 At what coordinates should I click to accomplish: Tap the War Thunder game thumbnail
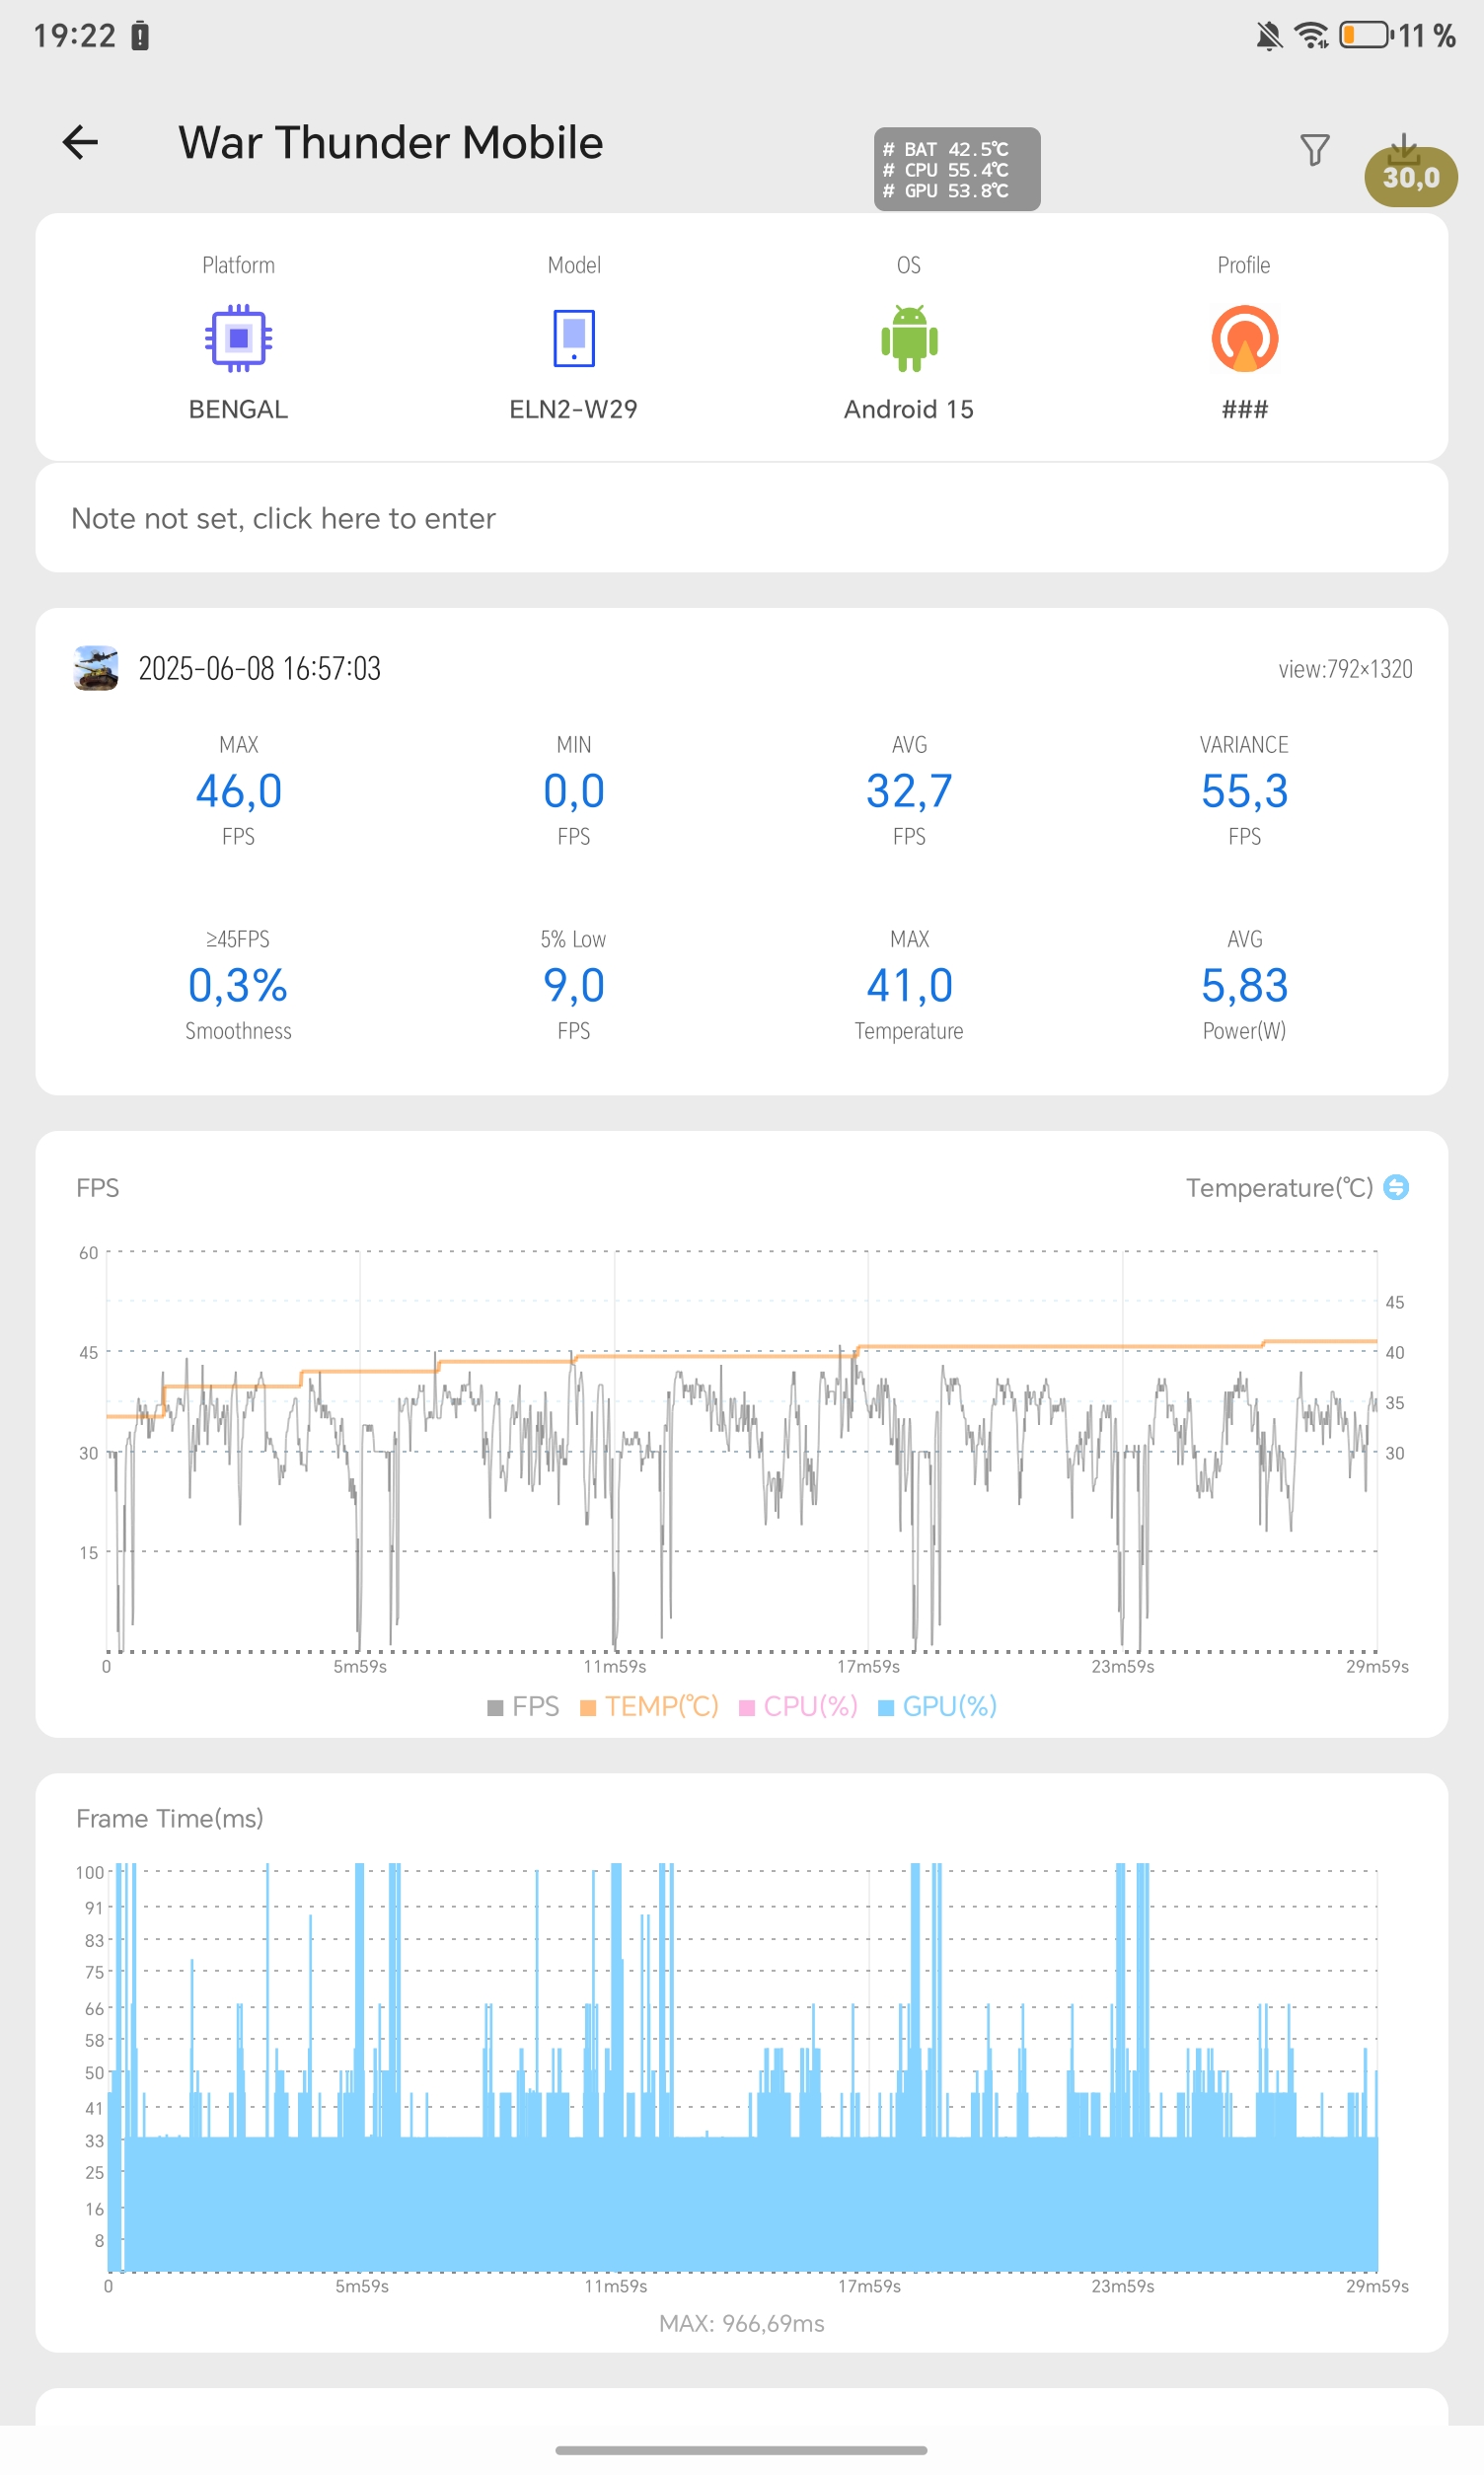pos(96,668)
